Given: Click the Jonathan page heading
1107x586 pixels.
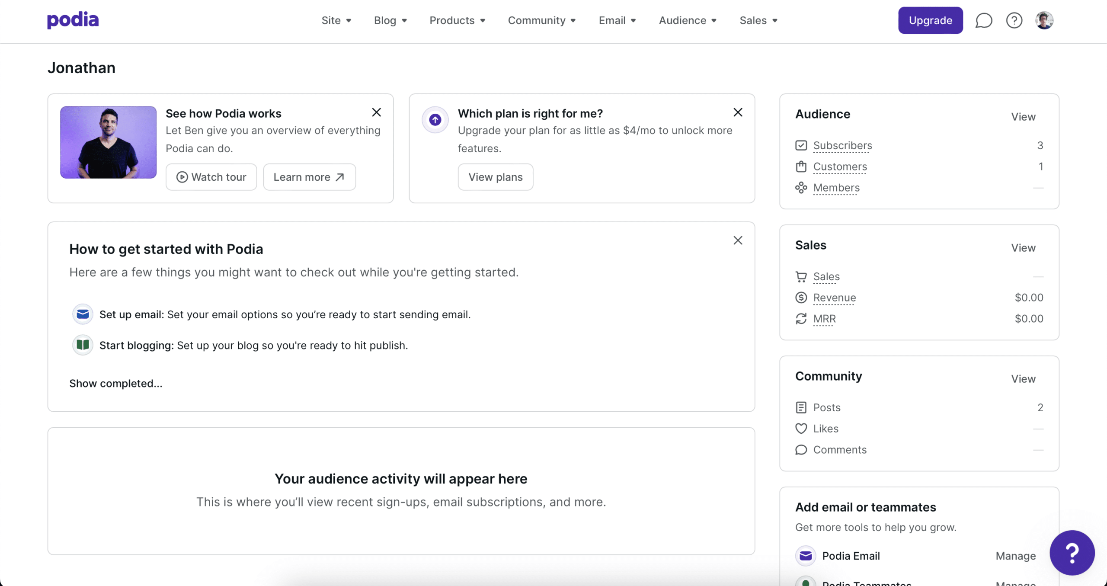Looking at the screenshot, I should 81,68.
